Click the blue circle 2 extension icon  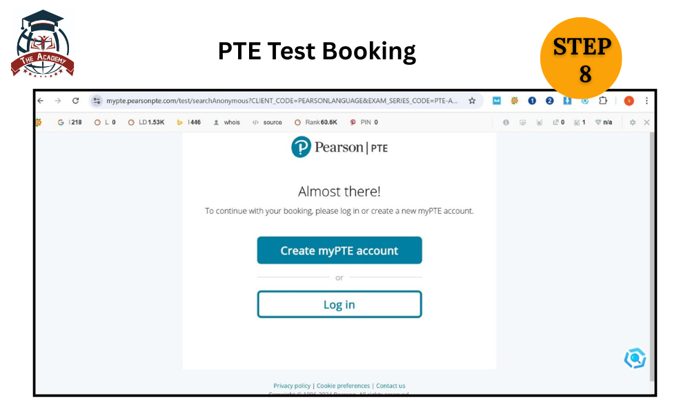click(x=550, y=101)
